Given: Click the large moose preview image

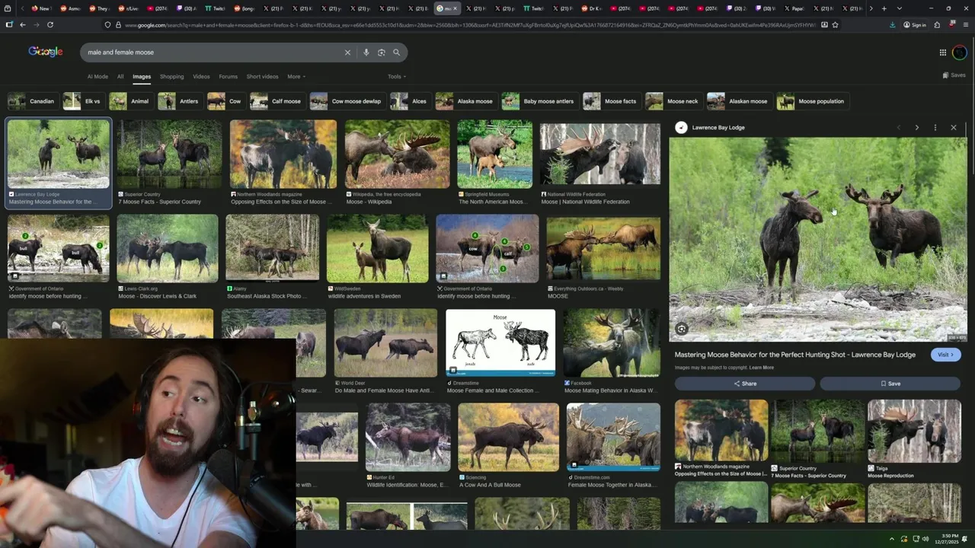Looking at the screenshot, I should pyautogui.click(x=818, y=240).
